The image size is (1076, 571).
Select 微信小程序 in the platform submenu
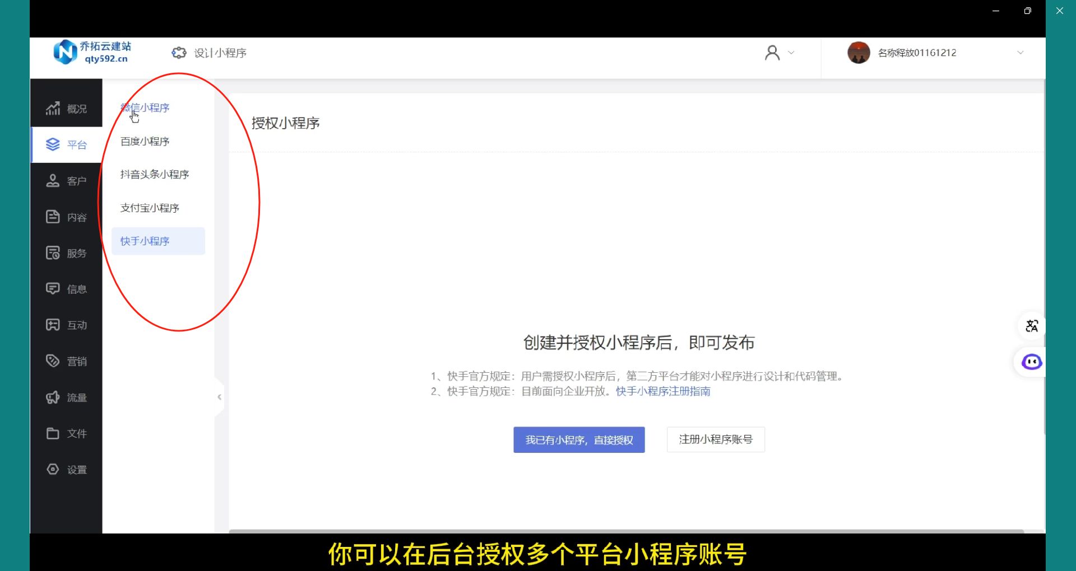[145, 107]
